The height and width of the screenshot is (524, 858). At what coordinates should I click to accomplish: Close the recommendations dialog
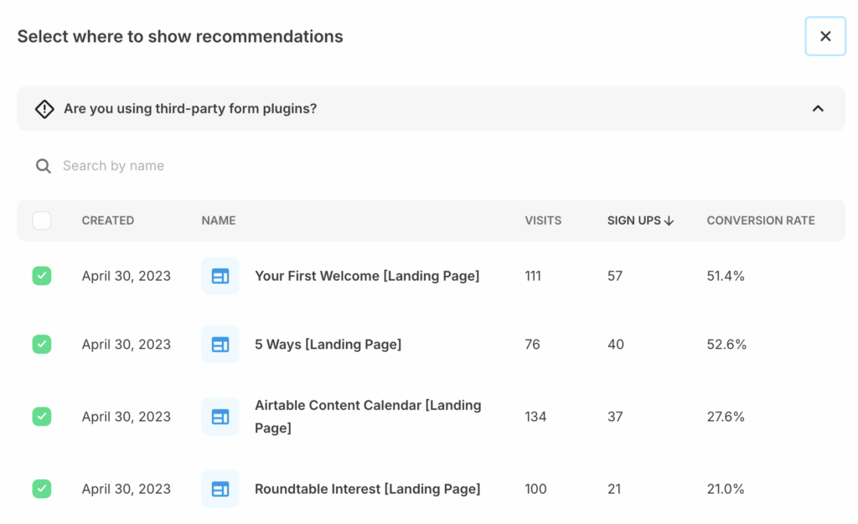(x=825, y=36)
